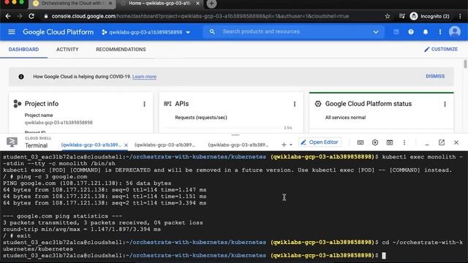Click the 'All services normal' status text
Screen dimensions: 468x263
click(345, 118)
